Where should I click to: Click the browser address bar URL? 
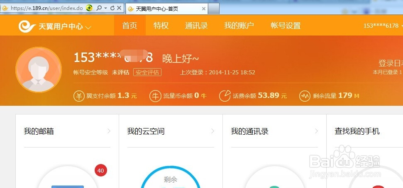47,8
